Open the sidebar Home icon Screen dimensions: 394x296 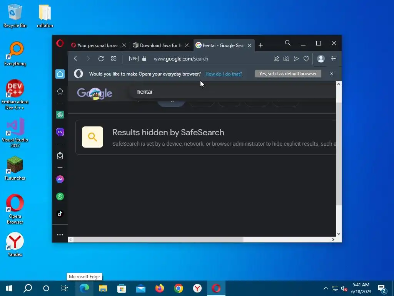click(x=60, y=74)
